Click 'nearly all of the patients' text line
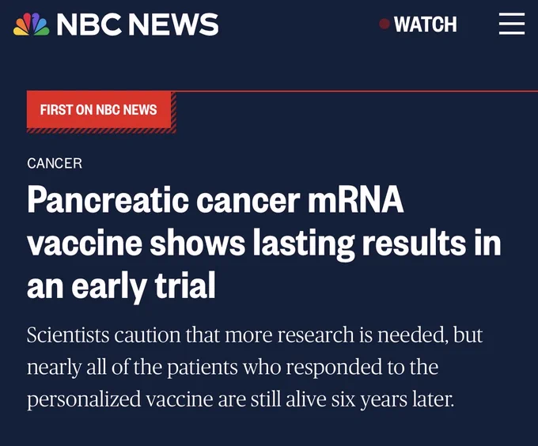Image resolution: width=538 pixels, height=446 pixels. pyautogui.click(x=233, y=367)
